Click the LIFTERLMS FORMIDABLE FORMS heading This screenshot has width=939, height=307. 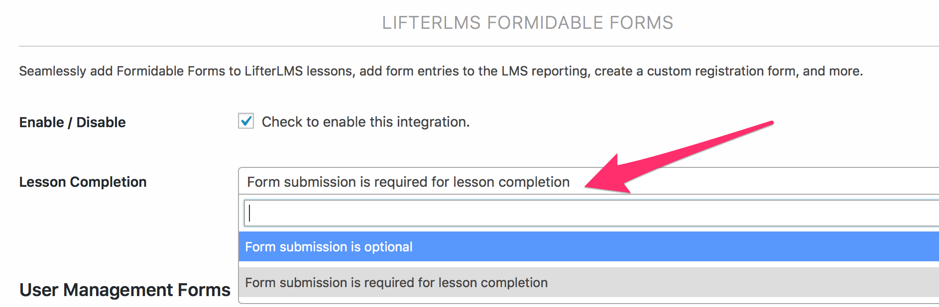click(528, 22)
